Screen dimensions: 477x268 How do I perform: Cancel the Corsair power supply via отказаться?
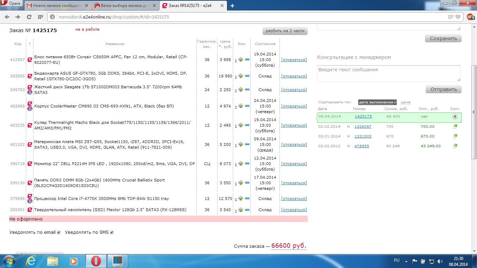point(294,60)
